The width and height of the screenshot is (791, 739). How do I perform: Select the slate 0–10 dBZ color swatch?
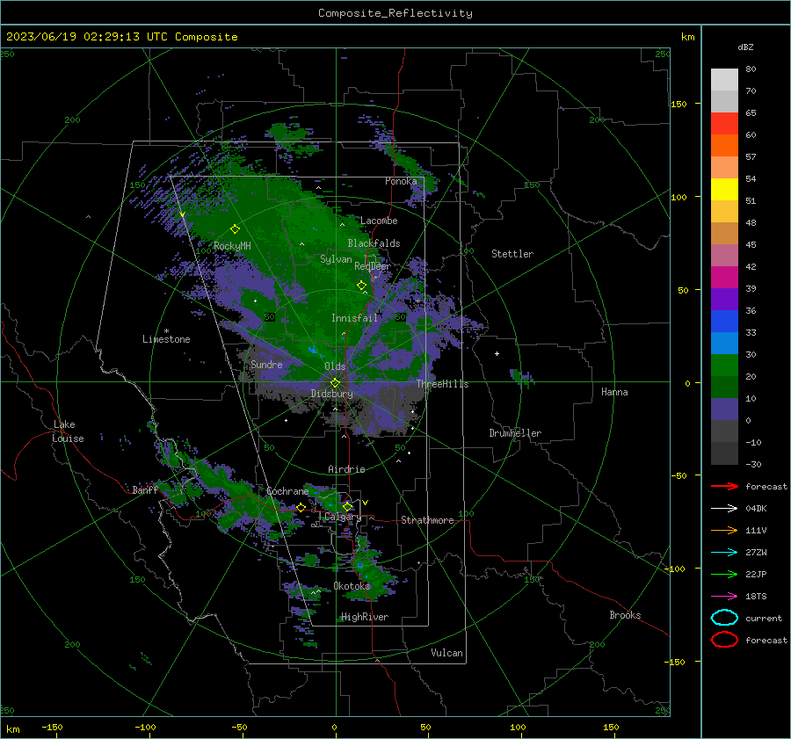(724, 409)
